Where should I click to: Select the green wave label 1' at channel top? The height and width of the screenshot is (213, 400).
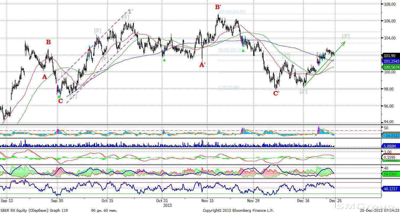[130, 11]
